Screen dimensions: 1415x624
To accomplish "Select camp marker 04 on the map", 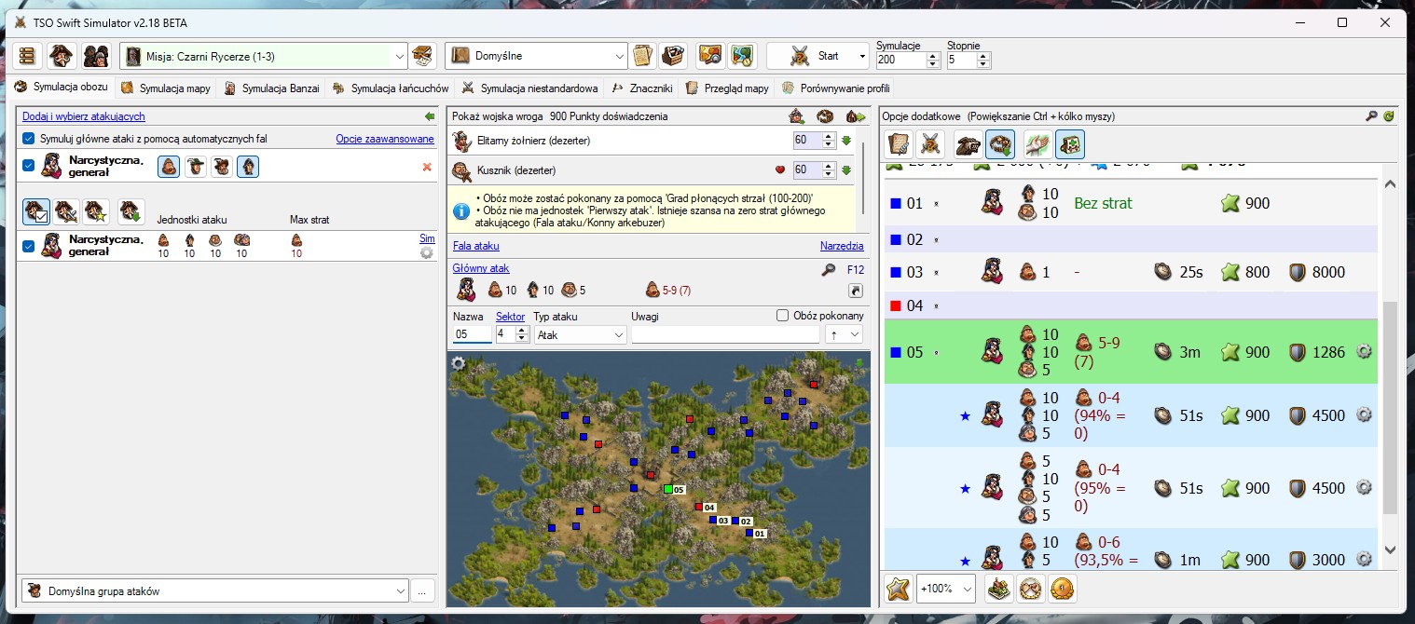I will point(698,507).
